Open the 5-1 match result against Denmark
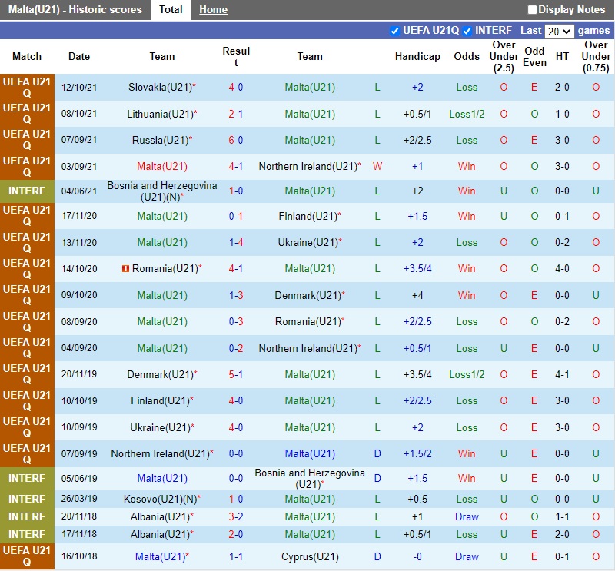Viewport: 615px width, 571px height. (x=236, y=374)
